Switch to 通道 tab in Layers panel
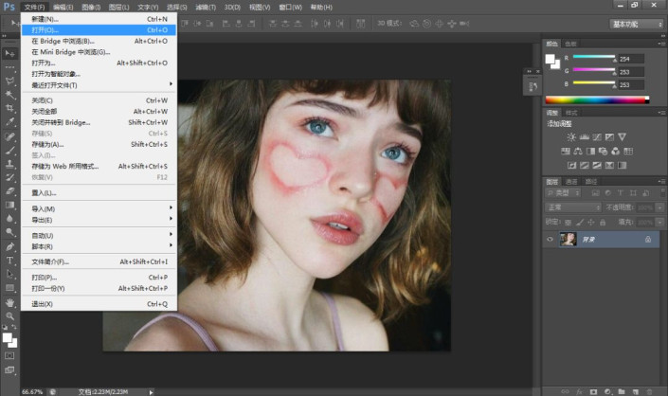The width and height of the screenshot is (668, 396). 571,182
